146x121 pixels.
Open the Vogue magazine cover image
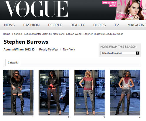tap(131, 10)
